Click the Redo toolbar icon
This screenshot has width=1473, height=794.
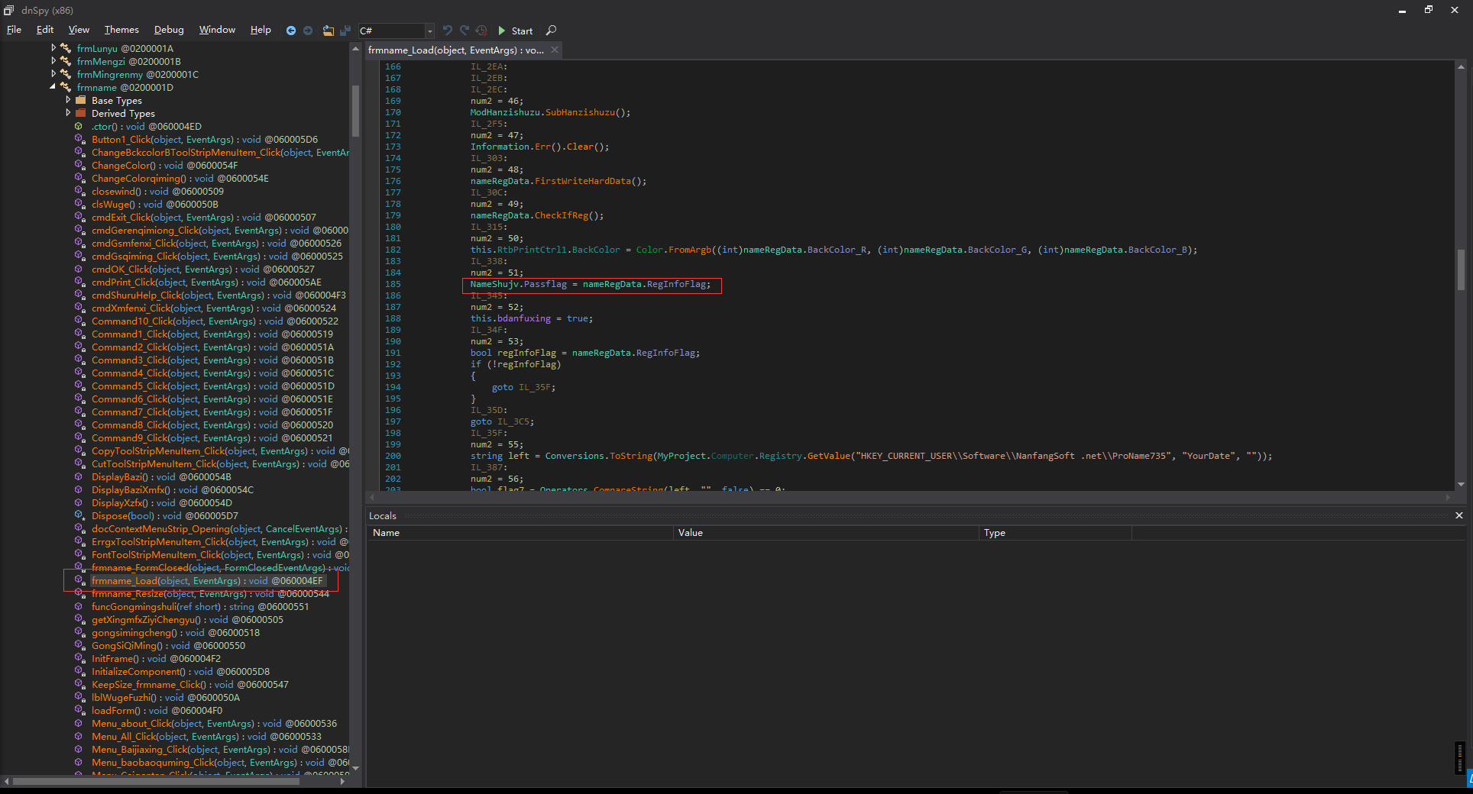tap(465, 31)
